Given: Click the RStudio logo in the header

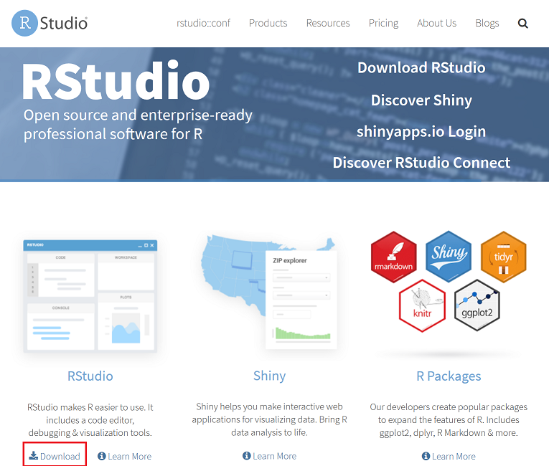Looking at the screenshot, I should (x=50, y=23).
